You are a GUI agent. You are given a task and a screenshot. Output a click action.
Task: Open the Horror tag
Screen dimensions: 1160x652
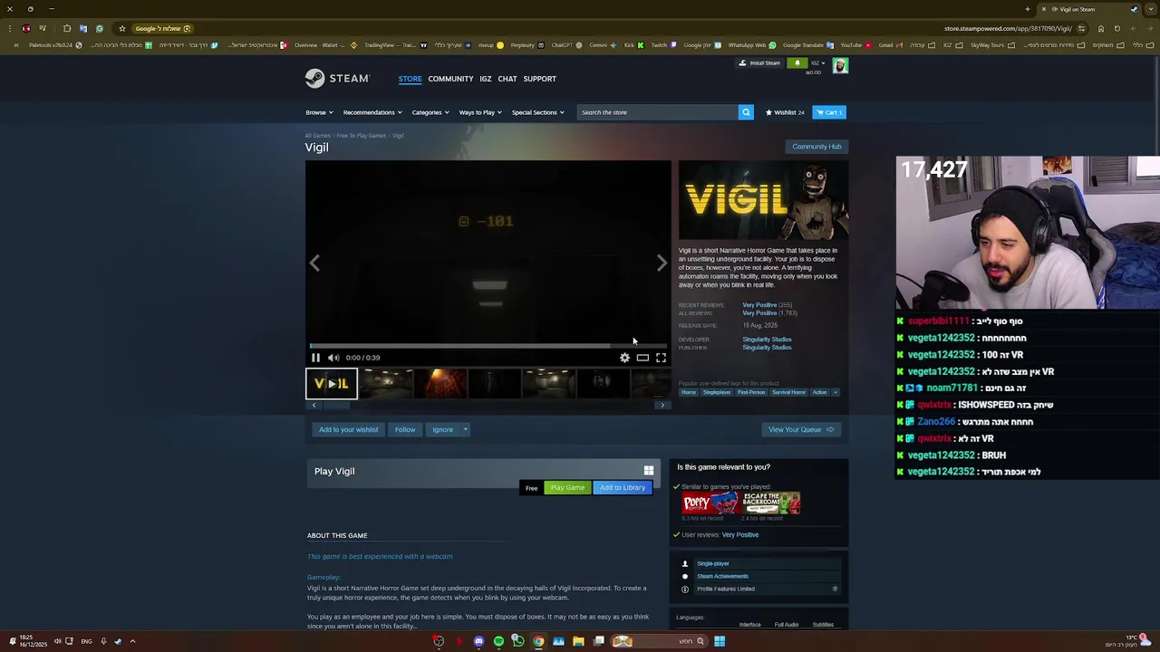(689, 392)
